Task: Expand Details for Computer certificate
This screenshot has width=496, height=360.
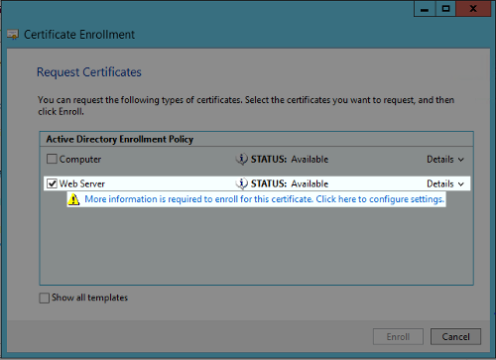Action: 445,160
